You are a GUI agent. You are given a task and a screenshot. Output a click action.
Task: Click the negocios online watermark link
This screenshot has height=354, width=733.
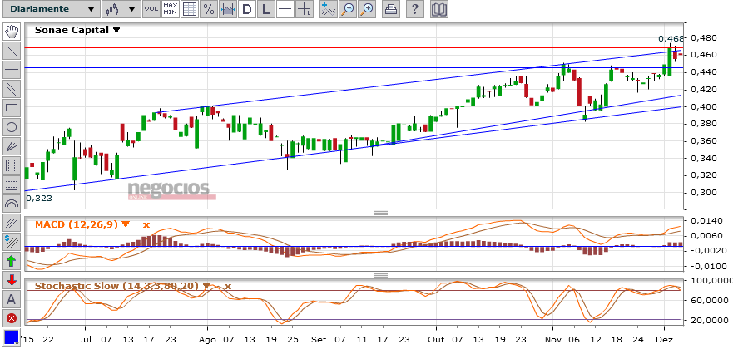[x=171, y=190]
